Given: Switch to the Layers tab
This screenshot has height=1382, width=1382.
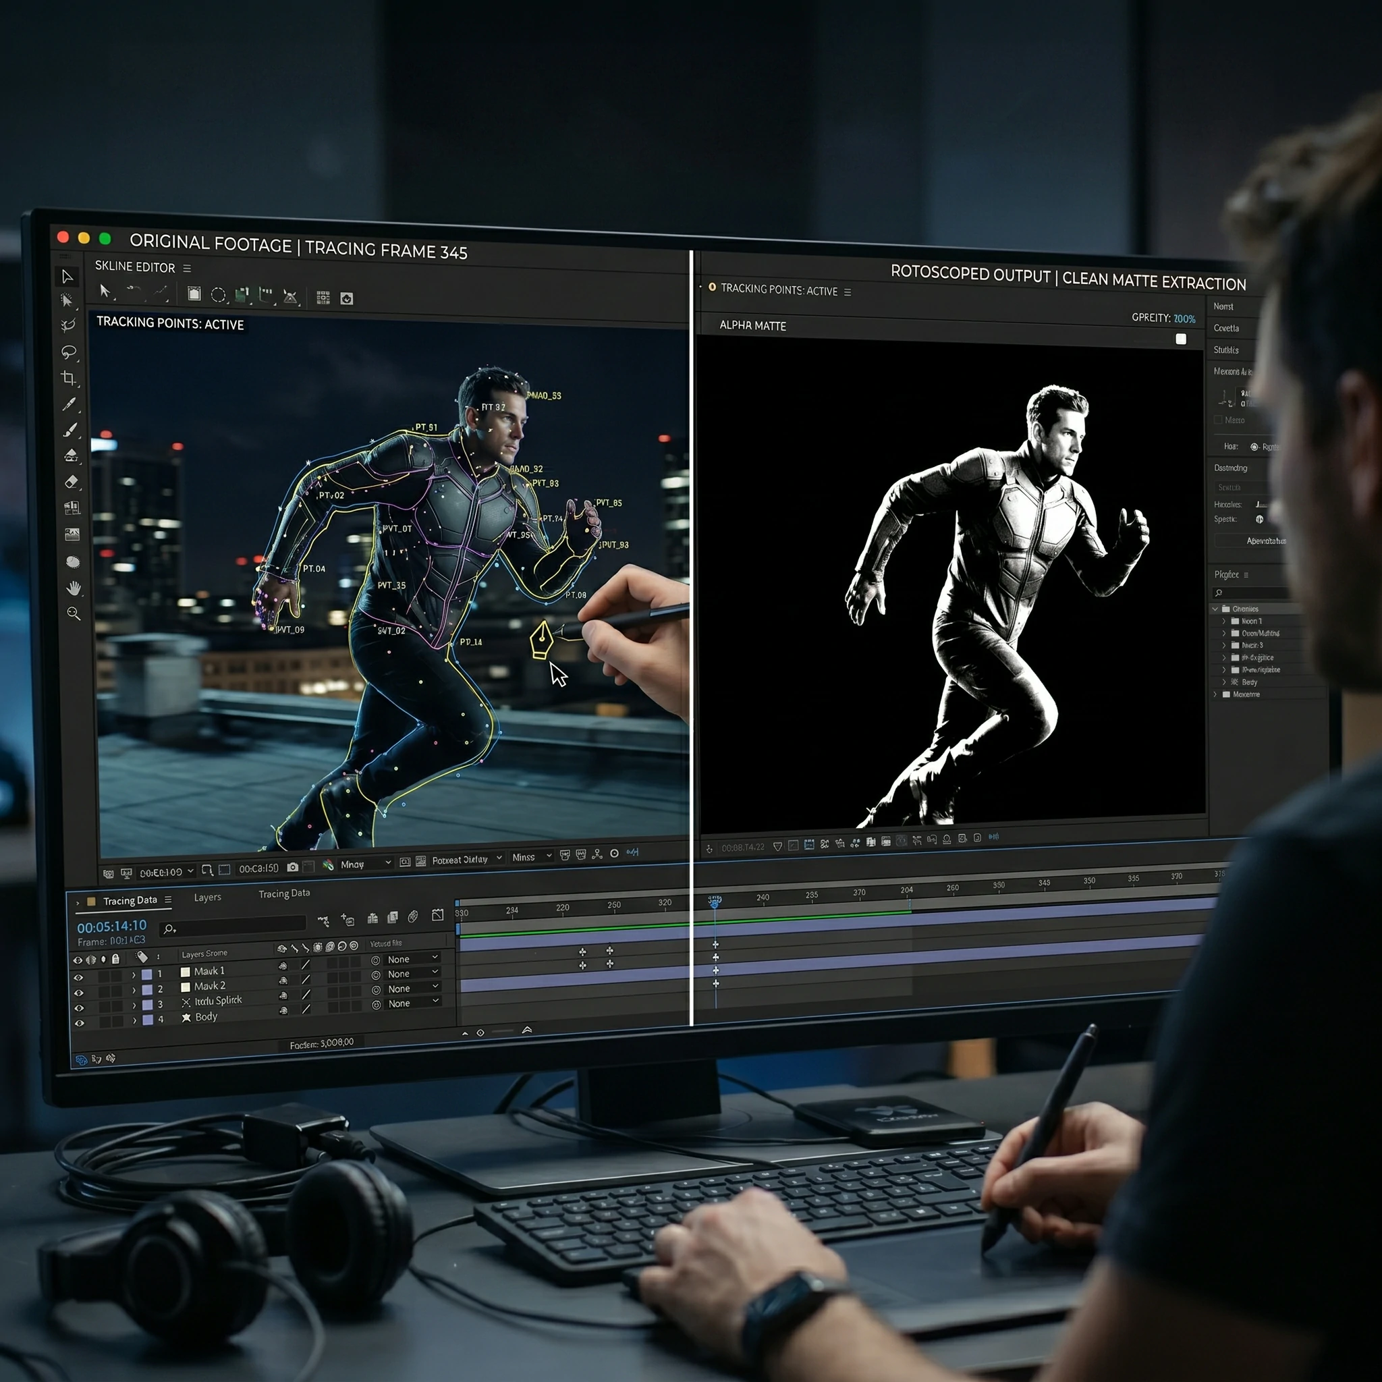Looking at the screenshot, I should click(x=207, y=897).
